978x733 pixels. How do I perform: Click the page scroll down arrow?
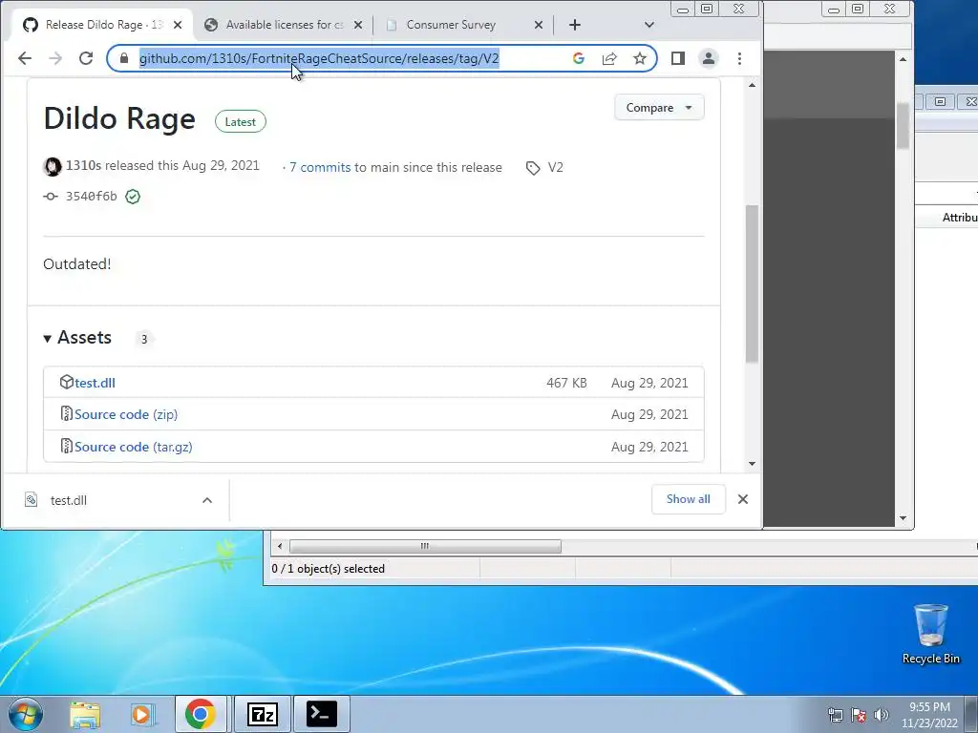(752, 464)
